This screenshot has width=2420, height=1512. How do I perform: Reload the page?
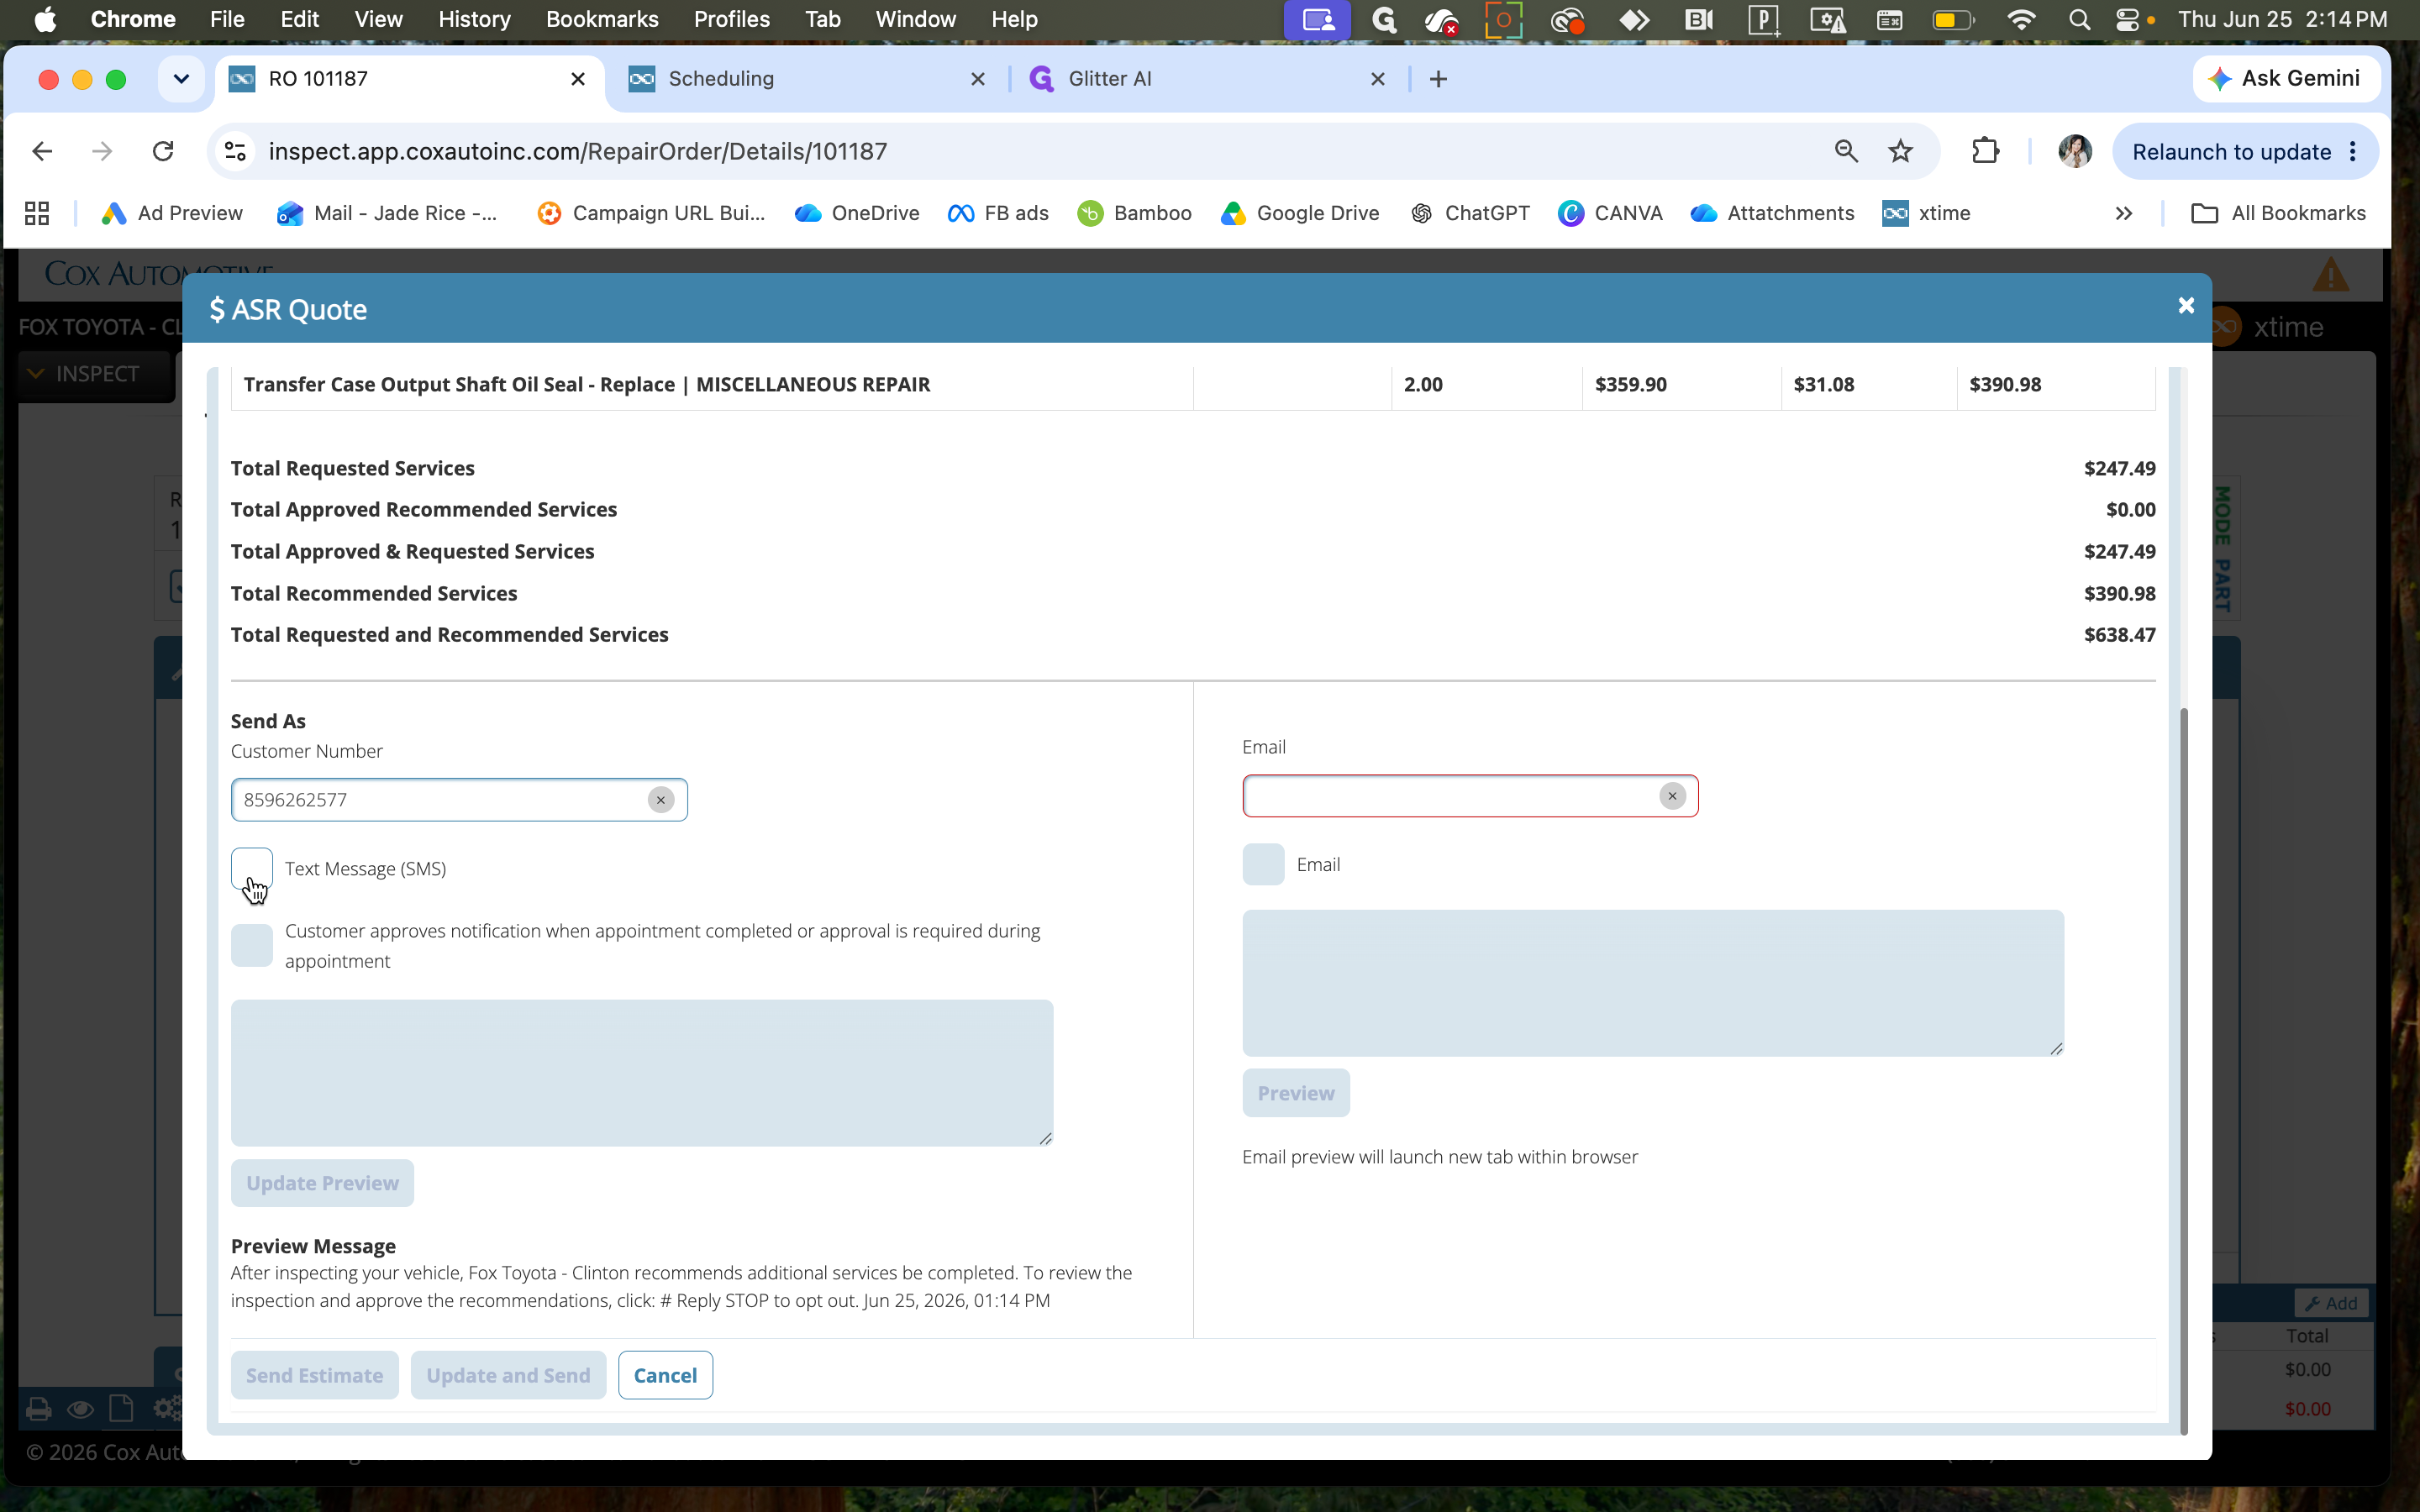click(x=163, y=151)
